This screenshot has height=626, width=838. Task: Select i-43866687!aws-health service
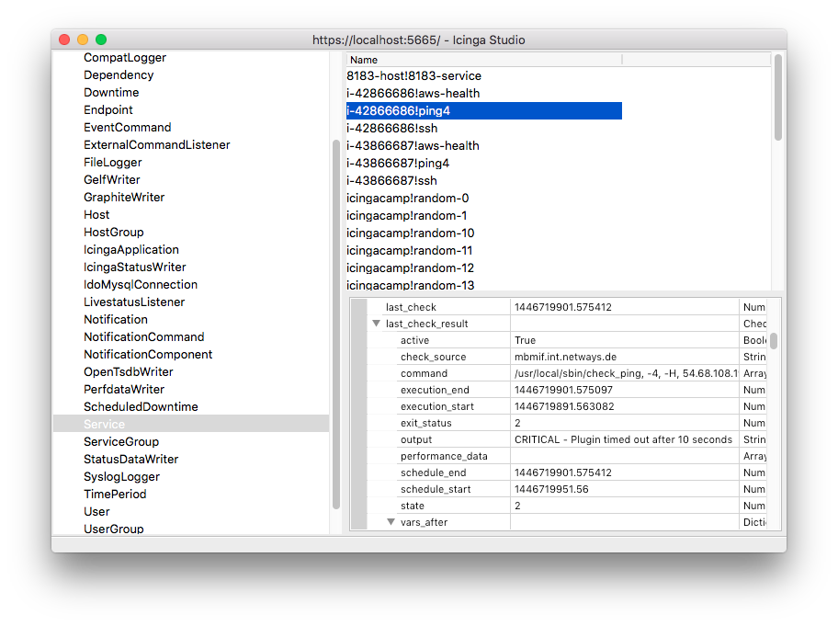coord(413,146)
